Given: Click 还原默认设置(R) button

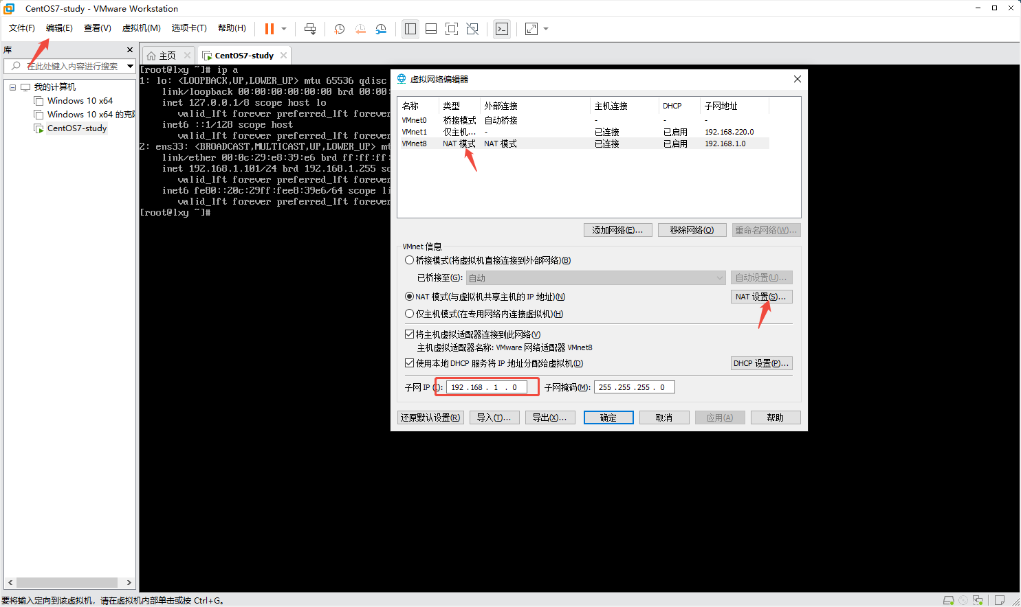Looking at the screenshot, I should coord(430,417).
